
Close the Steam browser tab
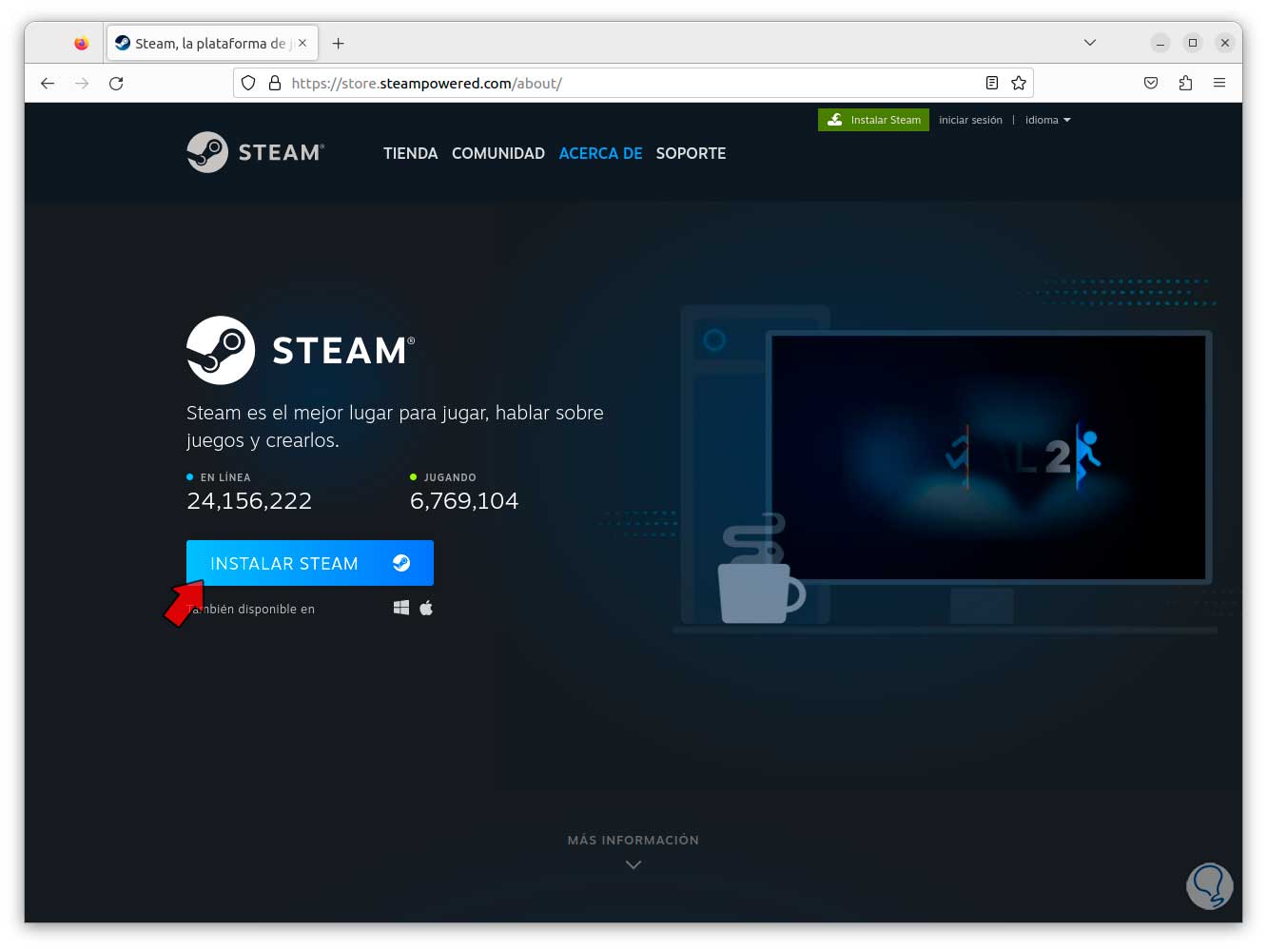pos(302,43)
